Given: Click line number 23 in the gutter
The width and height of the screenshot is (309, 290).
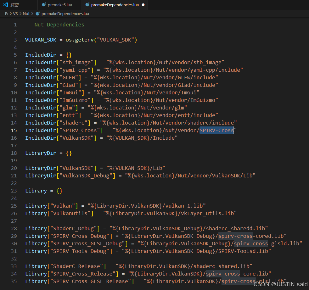Looking at the screenshot, I should [x=14, y=191].
